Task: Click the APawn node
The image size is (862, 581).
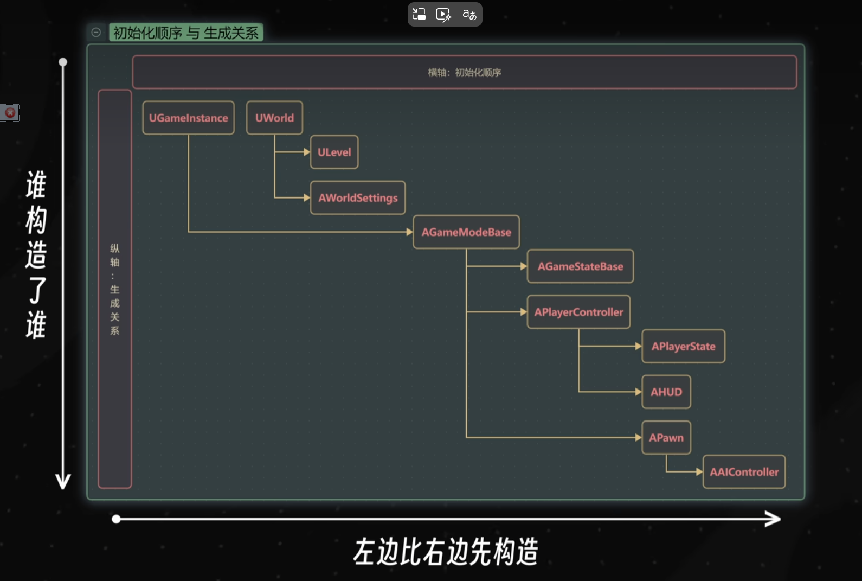Action: tap(666, 438)
